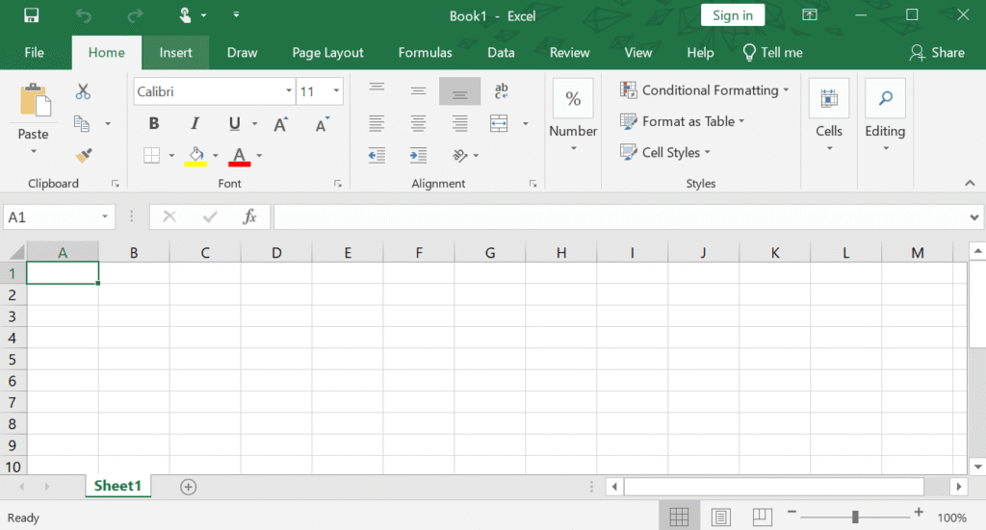Switch to the Formulas tab
Screen dimensions: 986x530
(x=425, y=53)
